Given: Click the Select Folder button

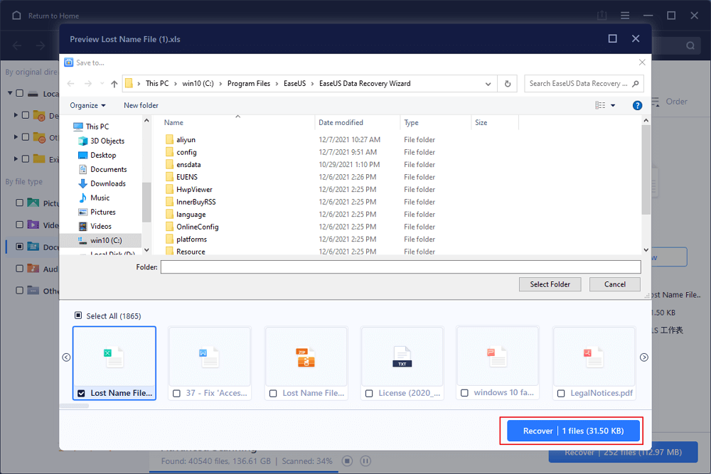Looking at the screenshot, I should pyautogui.click(x=550, y=284).
